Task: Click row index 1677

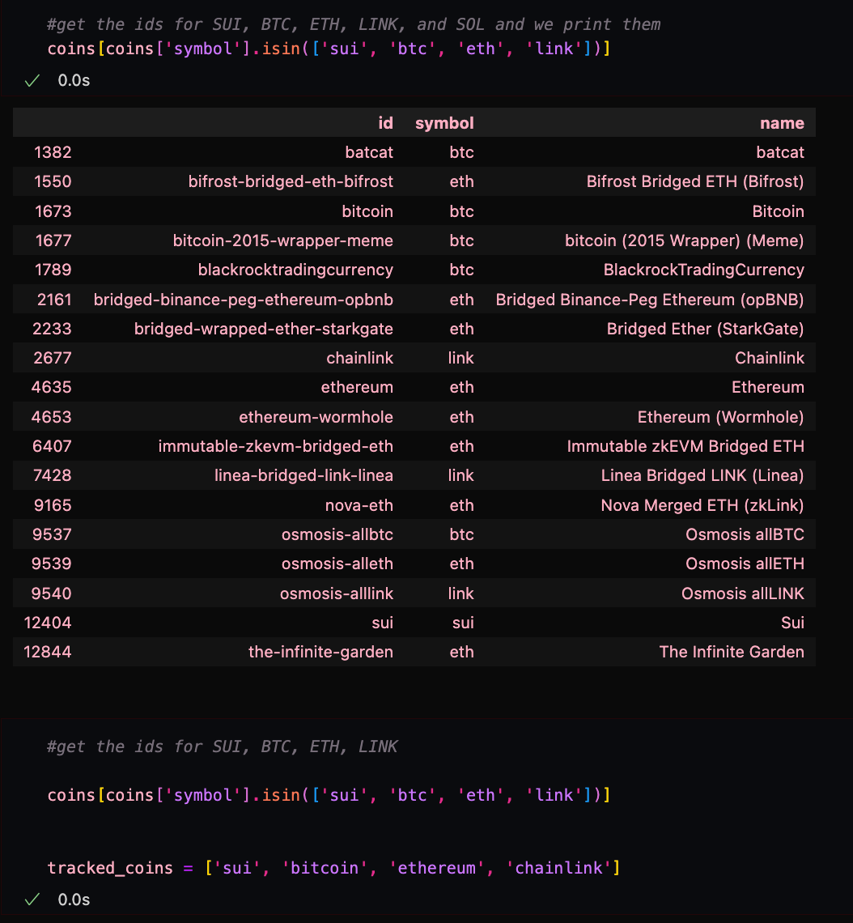Action: pyautogui.click(x=53, y=240)
